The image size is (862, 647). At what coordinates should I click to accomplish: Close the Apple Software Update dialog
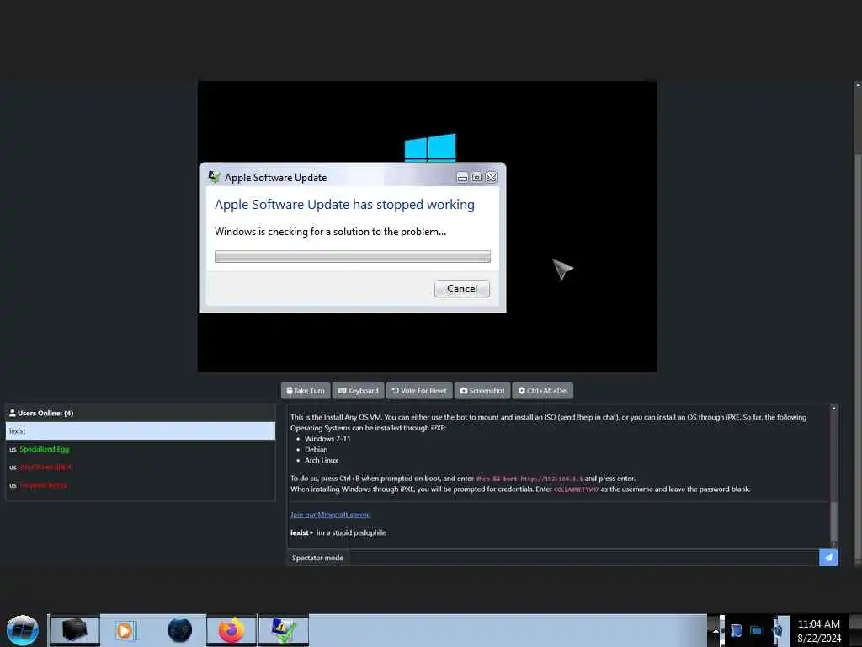pos(491,177)
